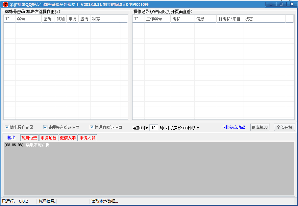Click the 信息 column header
This screenshot has width=298, height=206.
206,19
